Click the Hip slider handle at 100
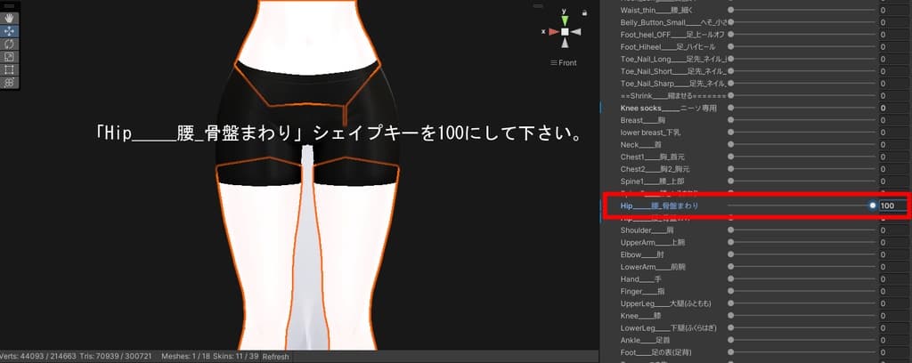 click(873, 206)
